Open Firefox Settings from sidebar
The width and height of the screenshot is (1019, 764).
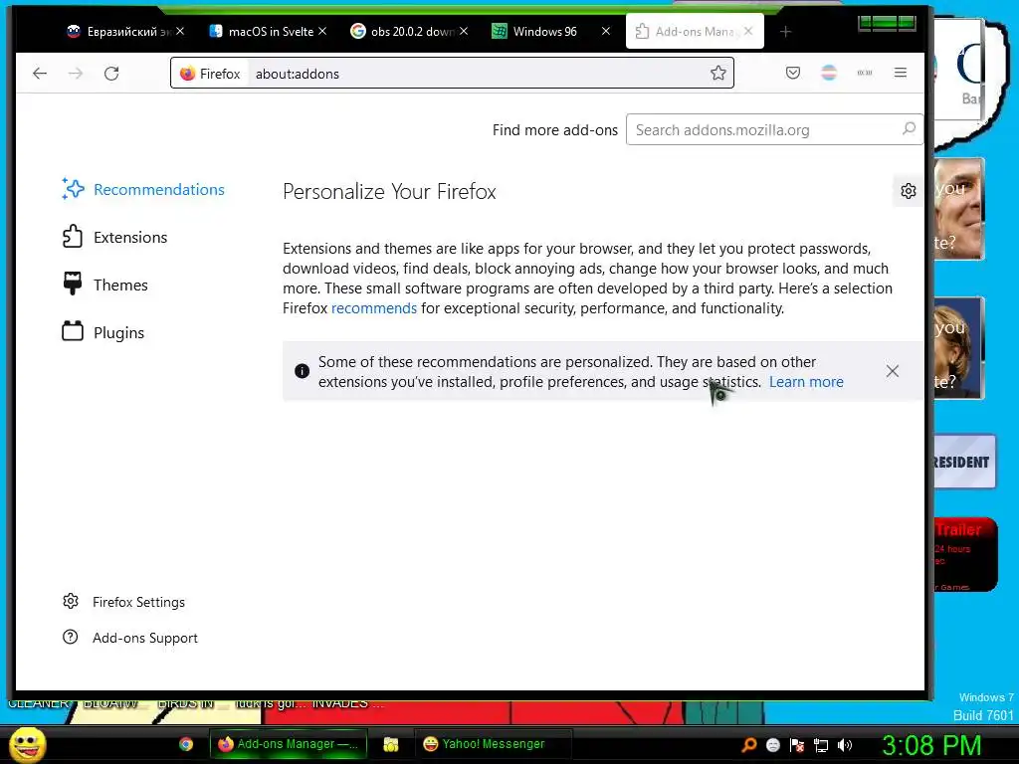tap(123, 602)
